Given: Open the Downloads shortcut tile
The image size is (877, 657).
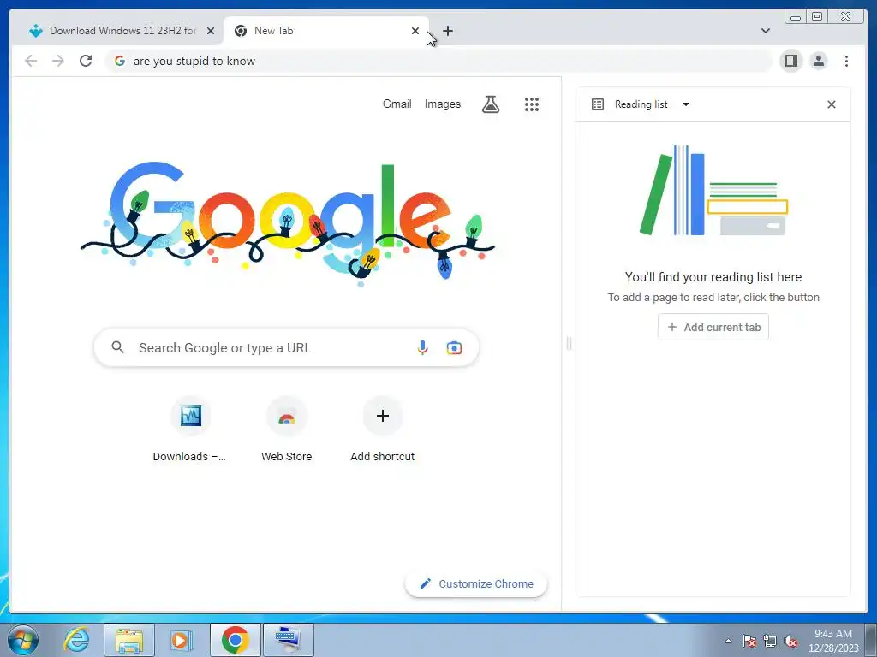Looking at the screenshot, I should coord(190,430).
